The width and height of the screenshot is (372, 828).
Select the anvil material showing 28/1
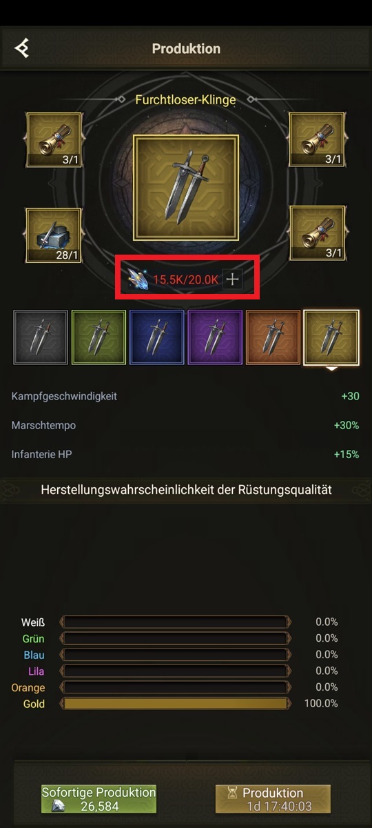point(54,235)
